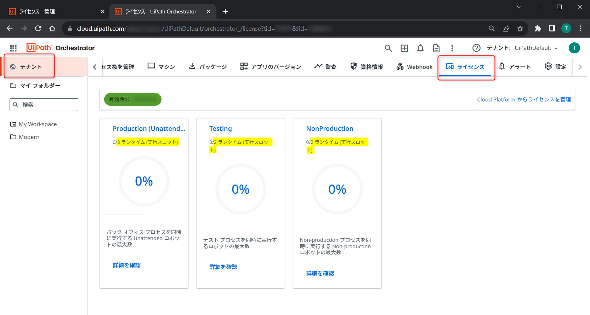Click 詳細を確認 on Production (Unattended) card

pos(127,265)
